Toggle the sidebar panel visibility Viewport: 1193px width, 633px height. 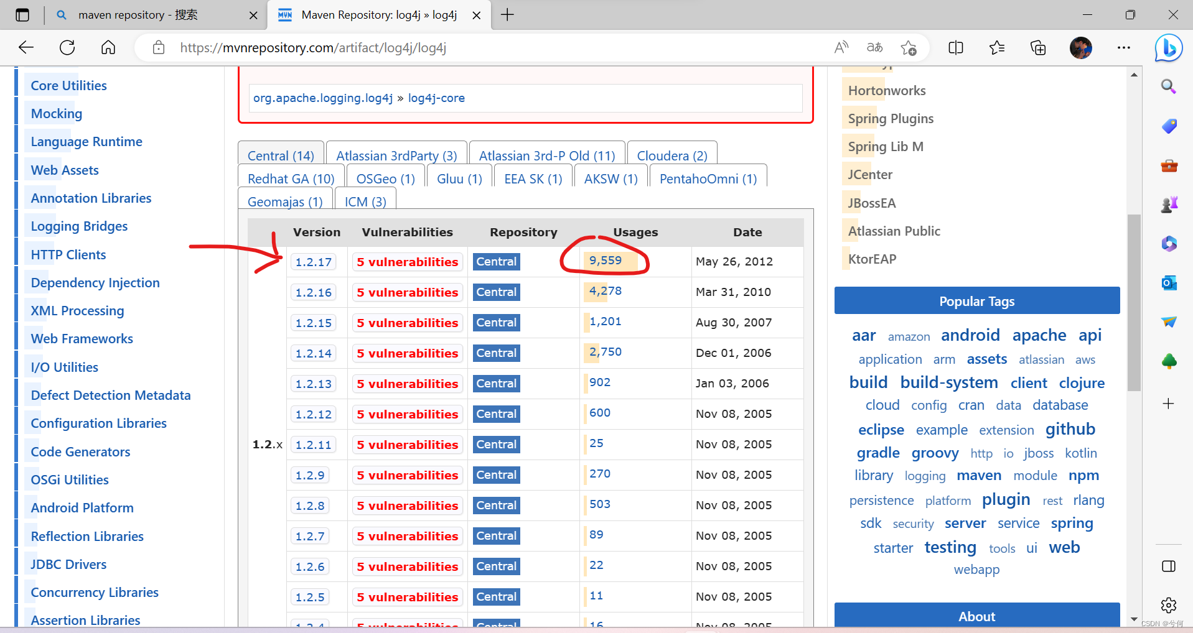[1169, 565]
